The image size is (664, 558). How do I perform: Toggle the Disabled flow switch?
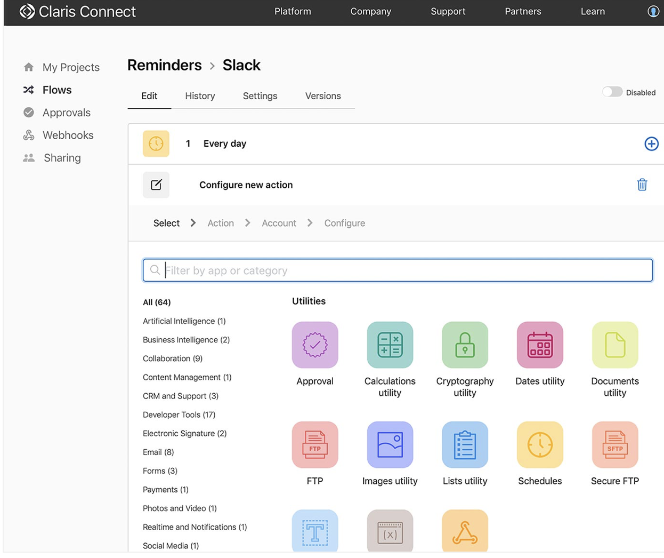[612, 92]
